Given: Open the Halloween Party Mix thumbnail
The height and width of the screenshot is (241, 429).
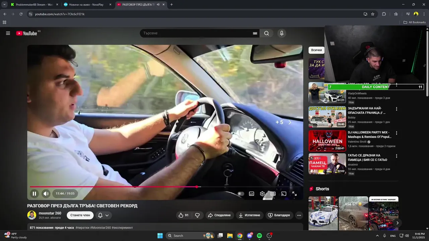Looking at the screenshot, I should (327, 141).
